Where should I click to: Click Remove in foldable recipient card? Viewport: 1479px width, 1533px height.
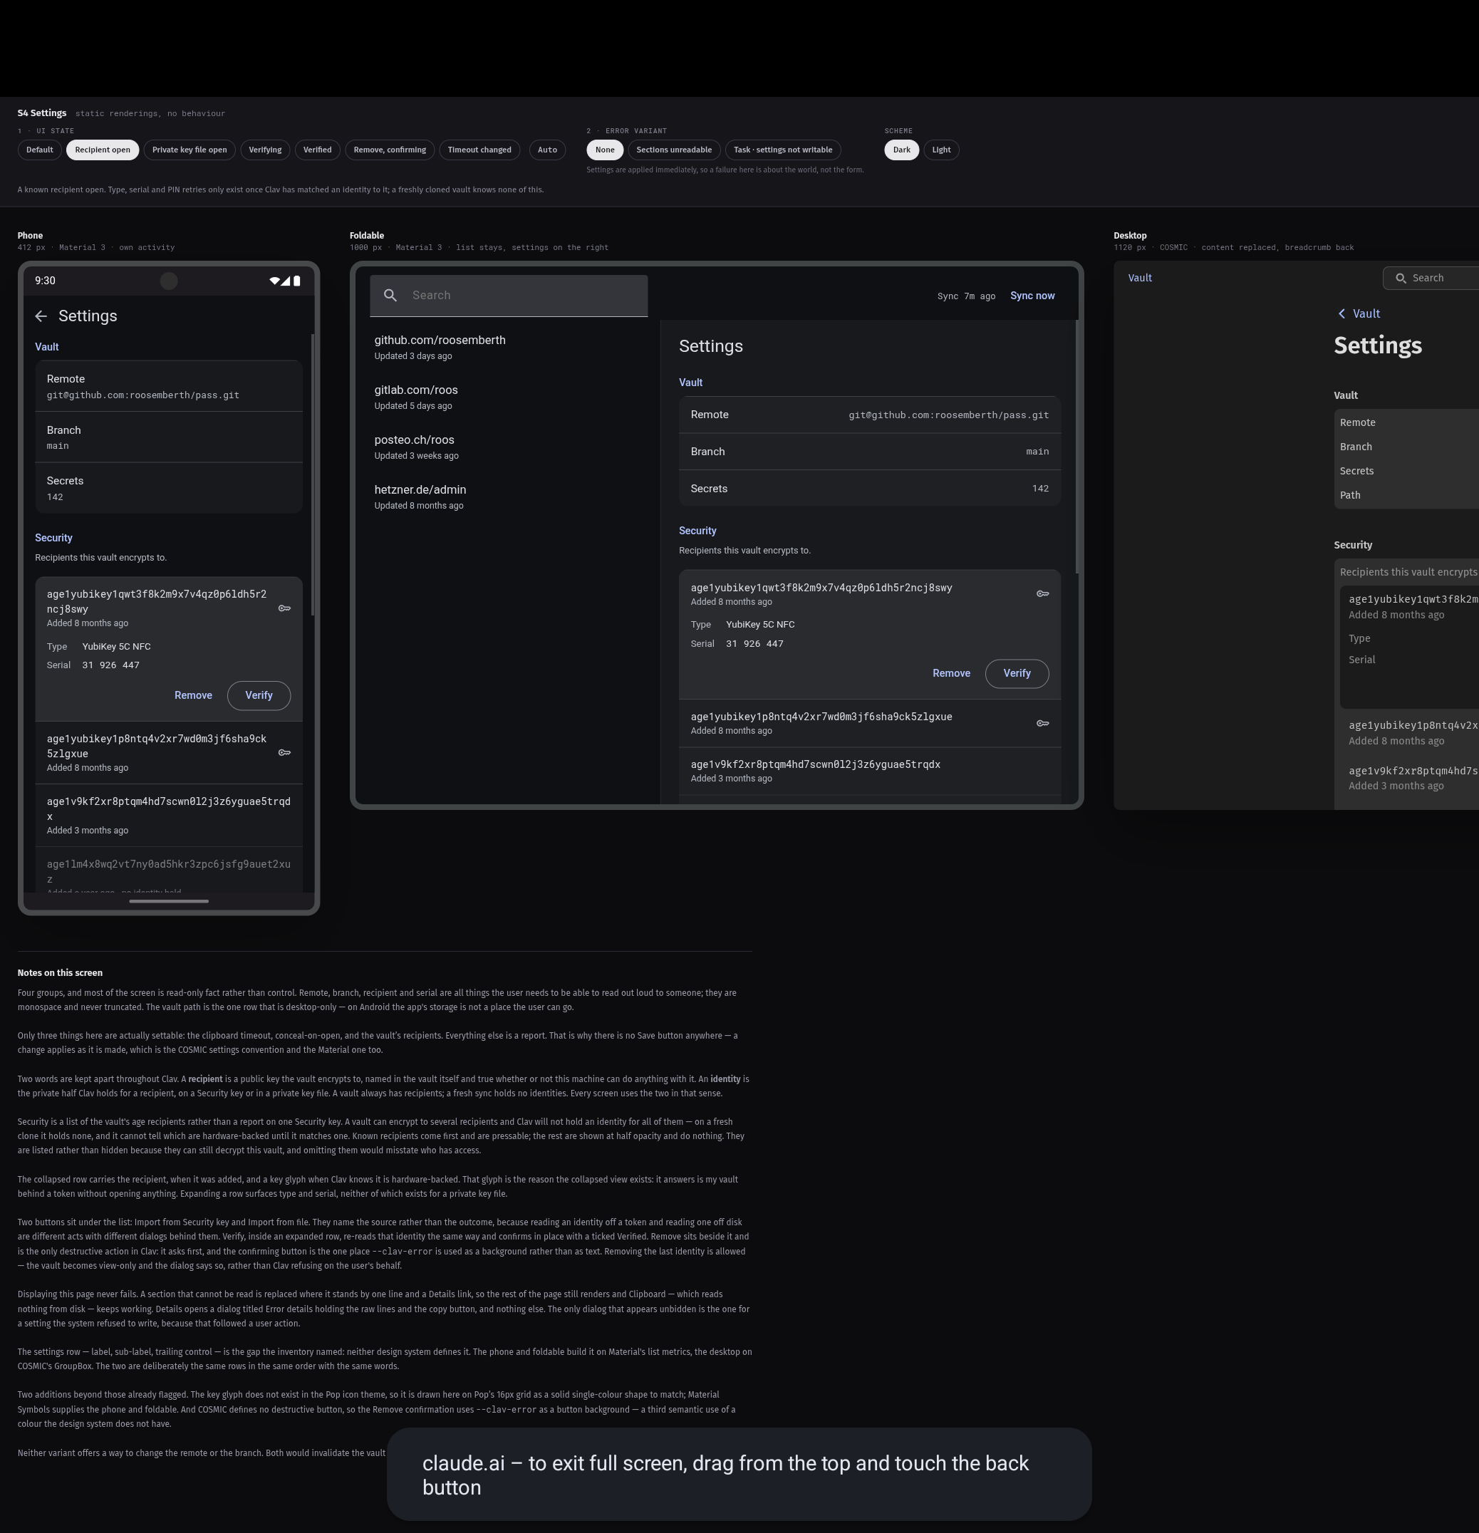951,673
